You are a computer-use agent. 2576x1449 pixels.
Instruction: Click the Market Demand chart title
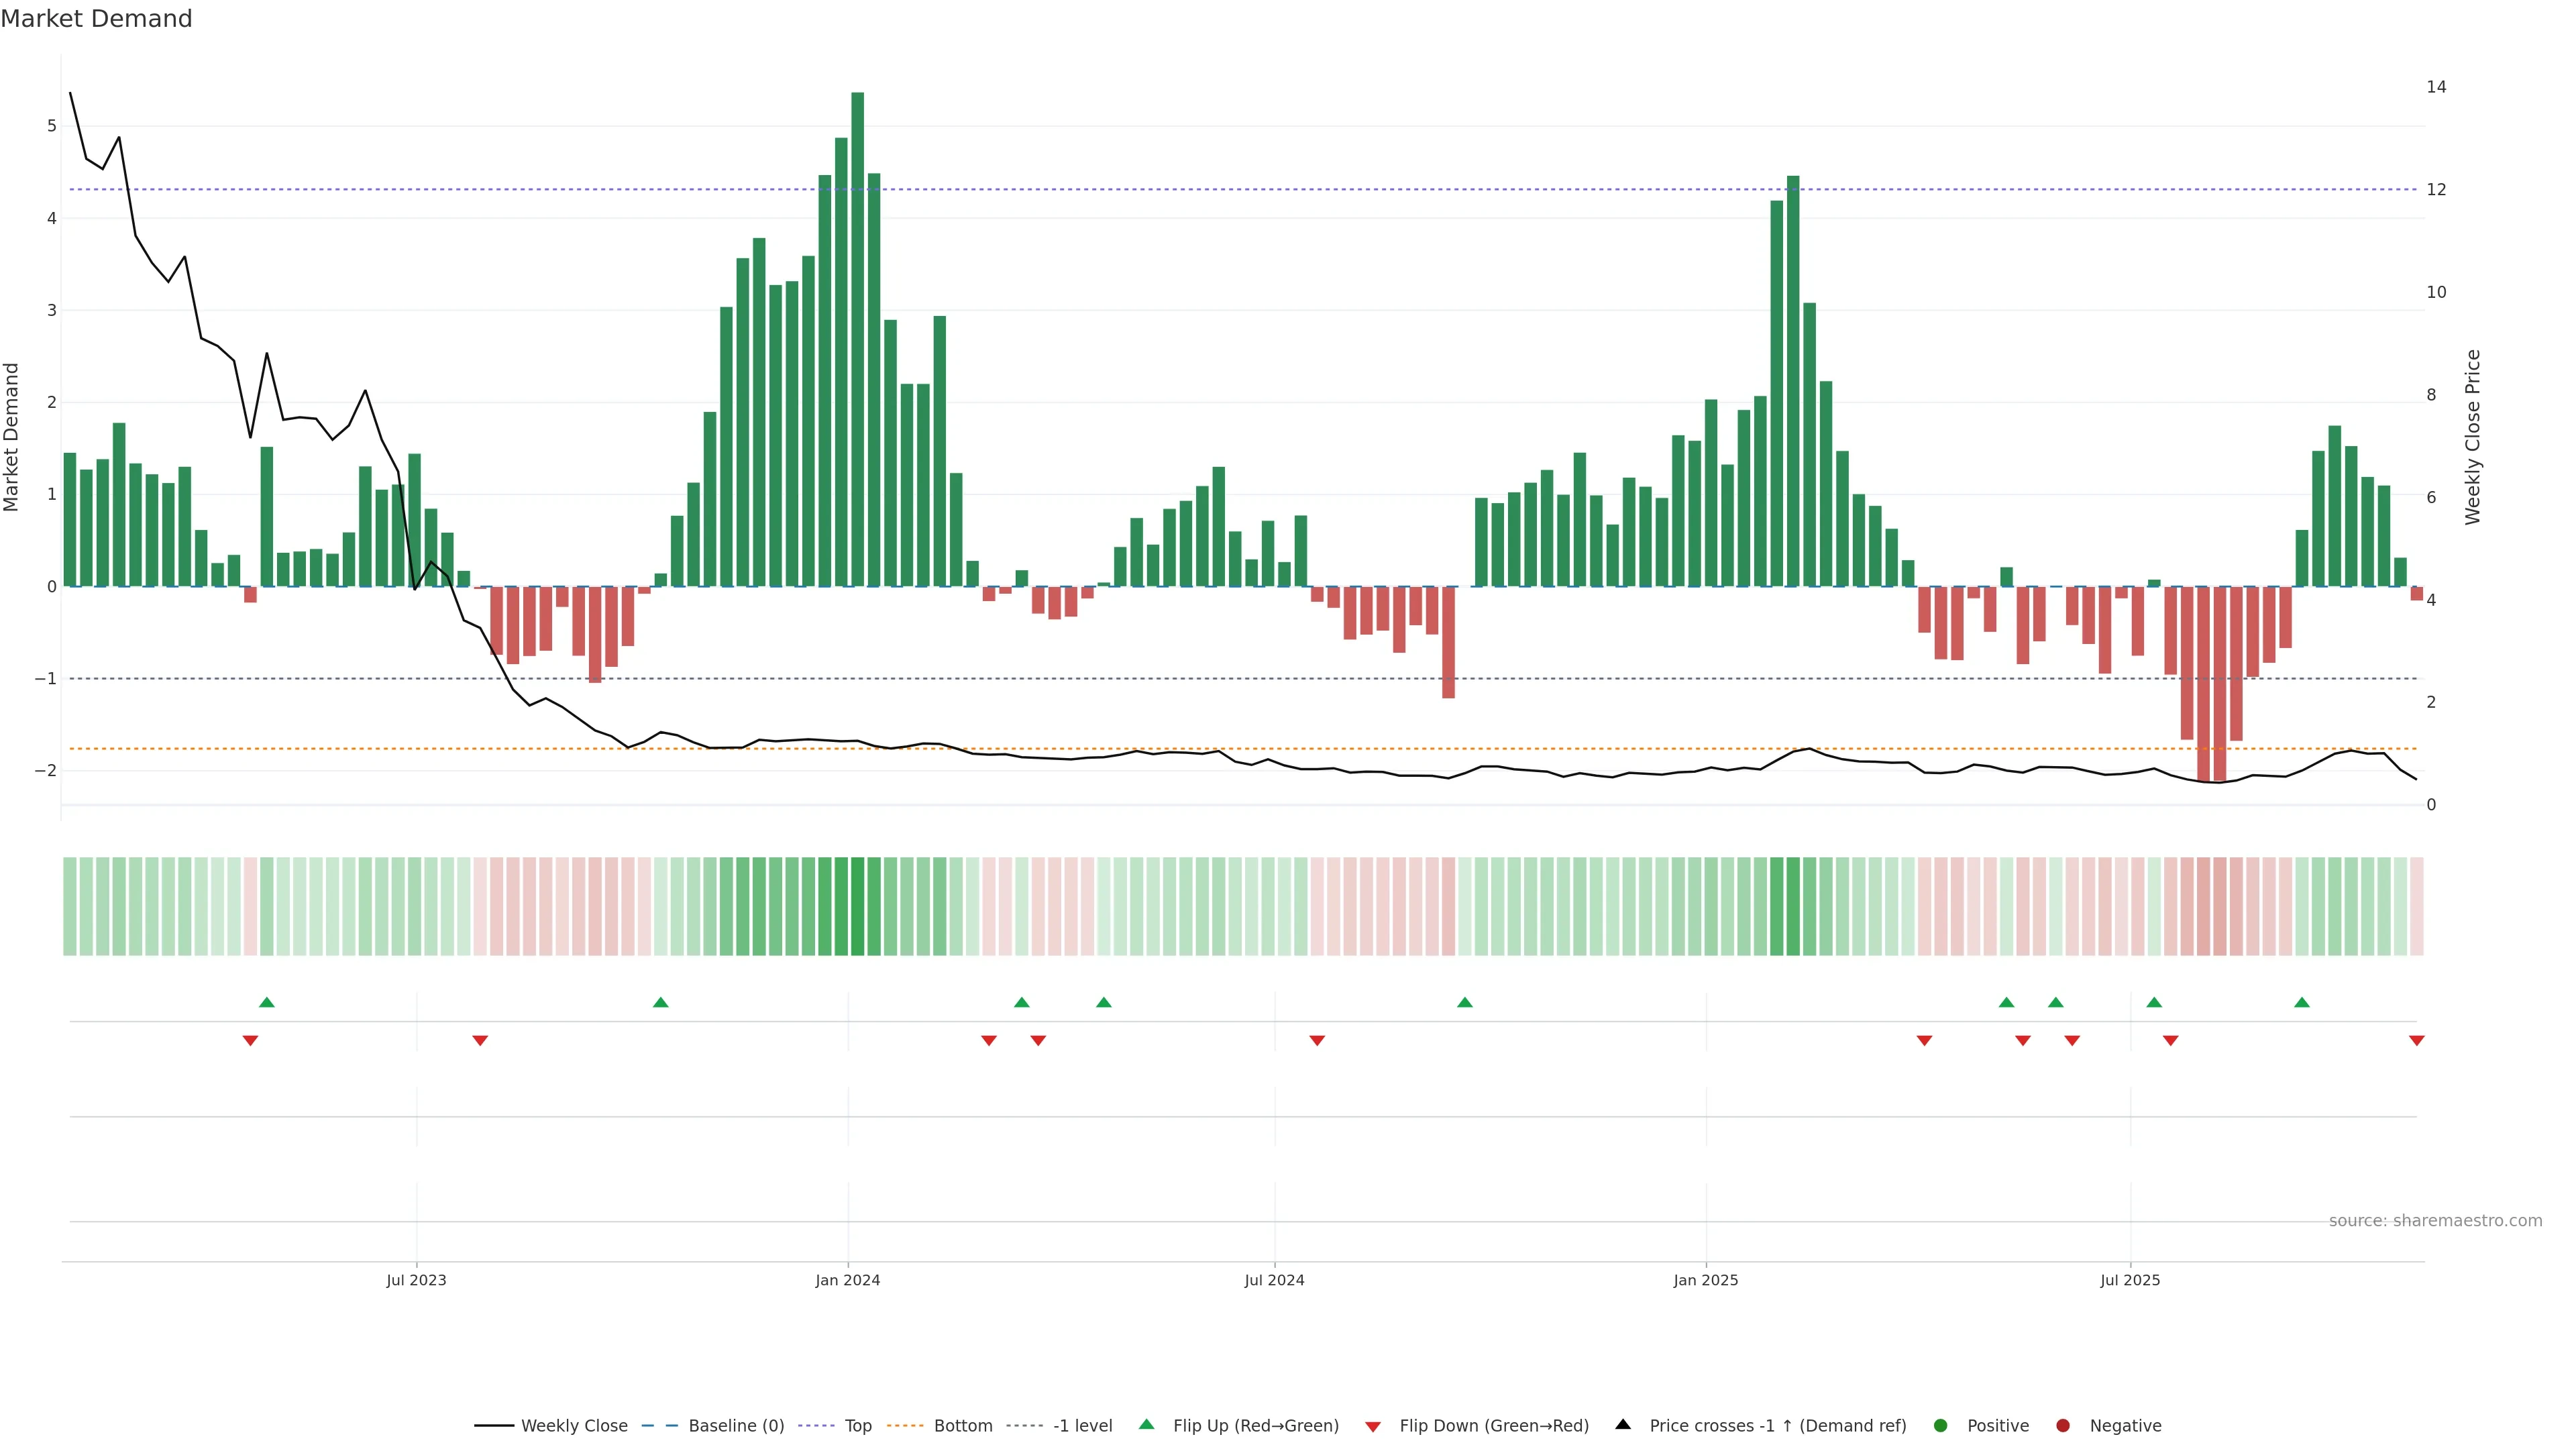click(96, 19)
